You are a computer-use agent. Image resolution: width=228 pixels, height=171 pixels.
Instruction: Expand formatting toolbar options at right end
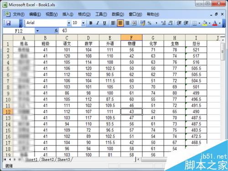point(224,23)
